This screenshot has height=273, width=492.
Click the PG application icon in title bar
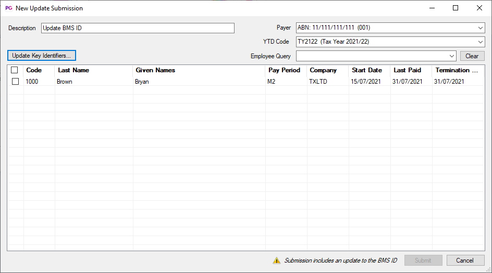[8, 8]
